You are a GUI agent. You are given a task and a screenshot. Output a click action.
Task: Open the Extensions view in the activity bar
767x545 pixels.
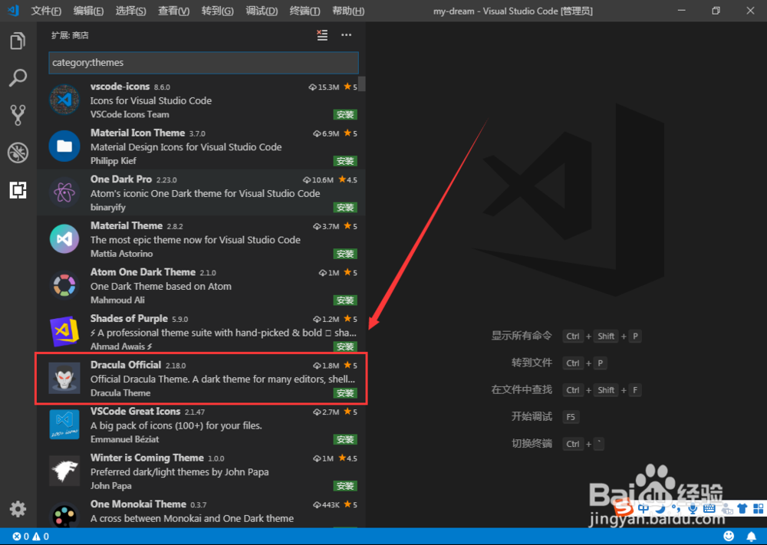click(18, 190)
